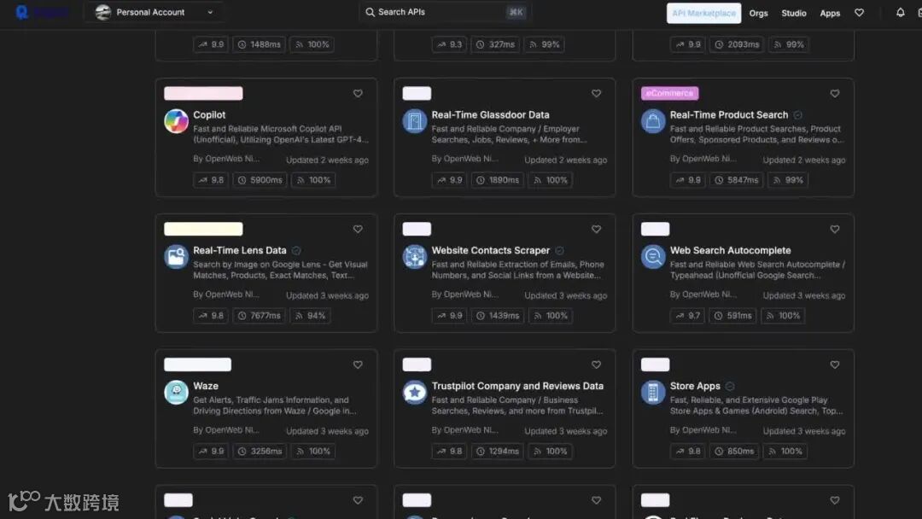The height and width of the screenshot is (519, 922).
Task: Open Web Search Autocomplete title link
Action: [x=730, y=250]
